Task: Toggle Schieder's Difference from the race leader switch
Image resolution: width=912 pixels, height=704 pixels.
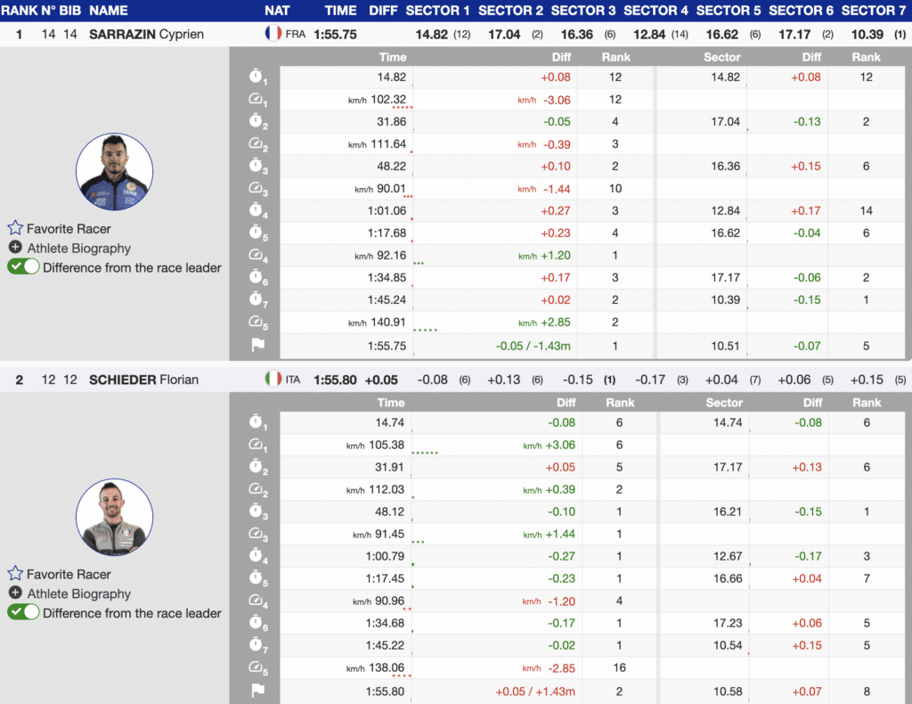Action: pyautogui.click(x=23, y=613)
